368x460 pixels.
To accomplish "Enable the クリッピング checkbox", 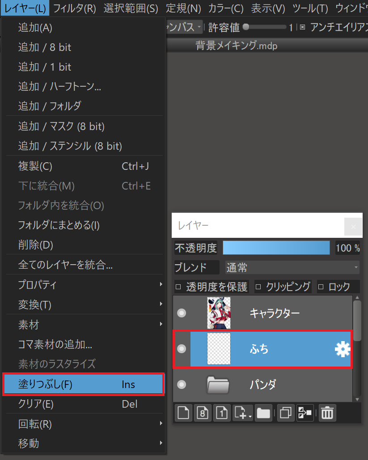I will click(x=258, y=287).
